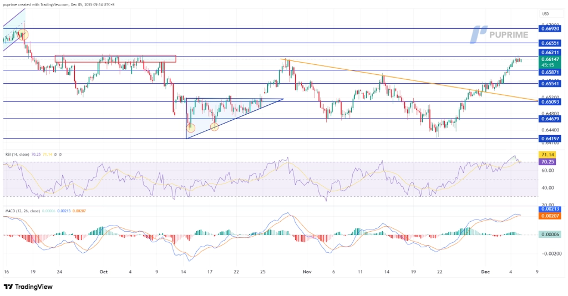Click the RSI (14, close) indicator label
This screenshot has width=568, height=296.
(x=18, y=154)
